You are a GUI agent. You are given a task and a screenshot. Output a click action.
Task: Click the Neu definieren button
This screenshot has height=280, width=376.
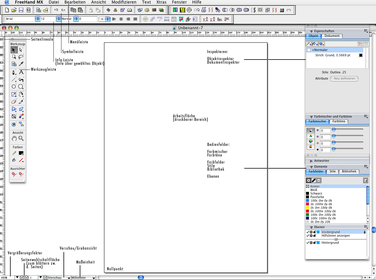tap(344, 79)
